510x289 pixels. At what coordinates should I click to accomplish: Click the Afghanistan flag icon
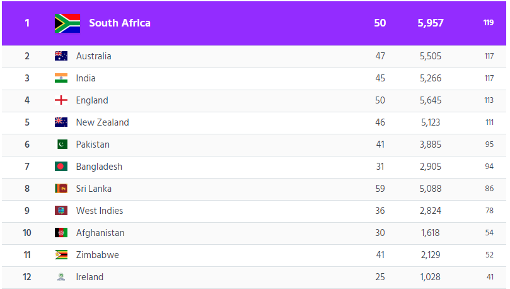pos(61,233)
